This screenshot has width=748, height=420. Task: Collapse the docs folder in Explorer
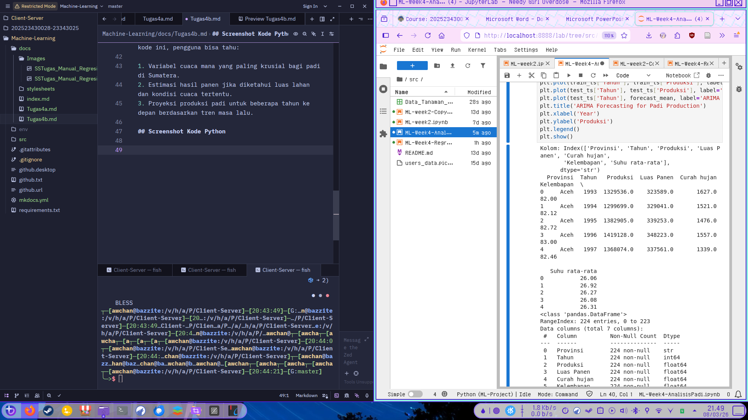(25, 48)
